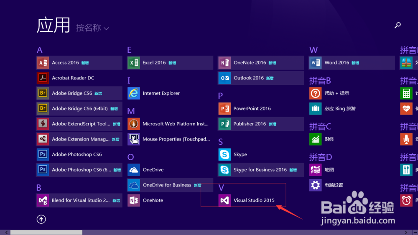Launch the Excel 2016 icon
The height and width of the screenshot is (235, 418).
click(x=134, y=63)
